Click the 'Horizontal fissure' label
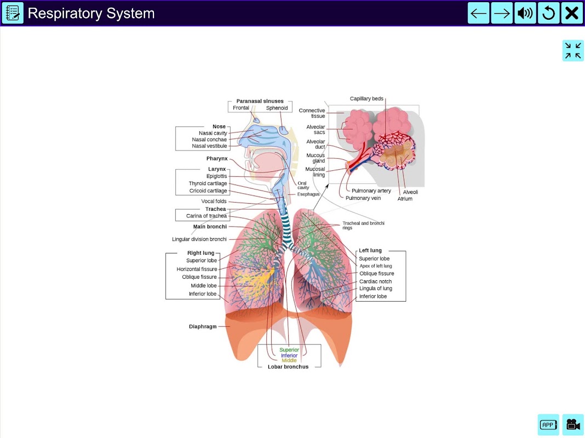 click(x=197, y=269)
